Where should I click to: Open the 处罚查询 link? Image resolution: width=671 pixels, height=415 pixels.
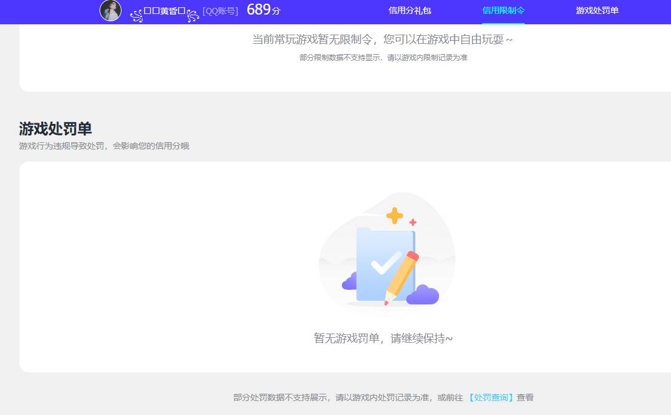[x=489, y=397]
